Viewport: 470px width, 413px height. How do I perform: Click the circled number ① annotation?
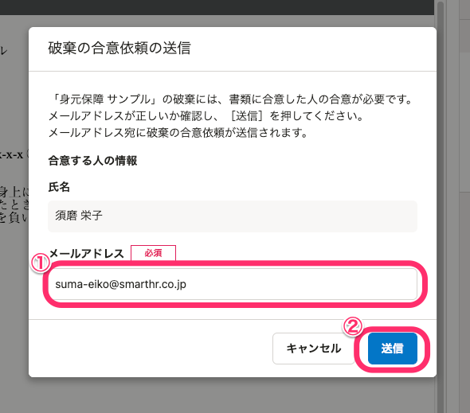point(41,263)
